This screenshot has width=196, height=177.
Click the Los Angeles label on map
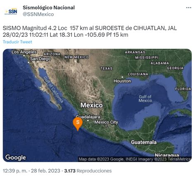24,52
